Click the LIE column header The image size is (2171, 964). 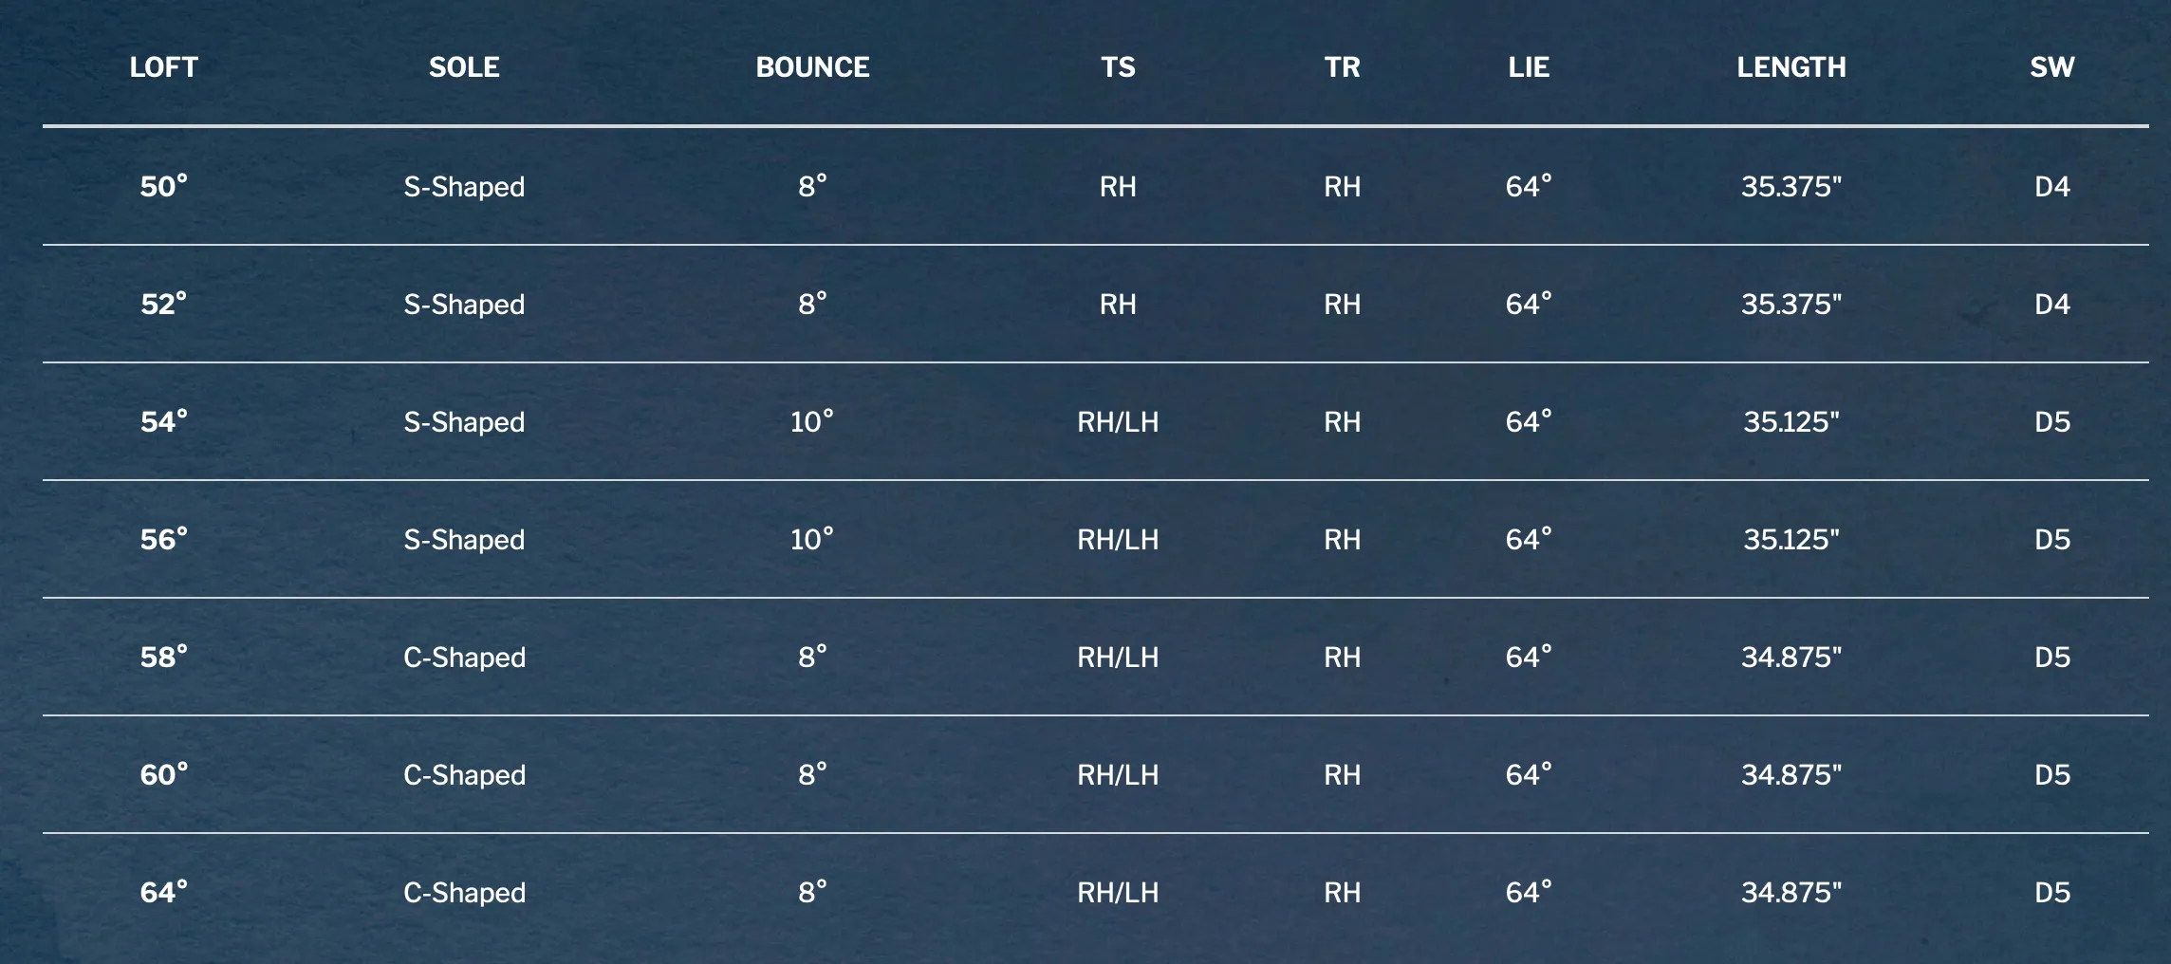(1529, 67)
